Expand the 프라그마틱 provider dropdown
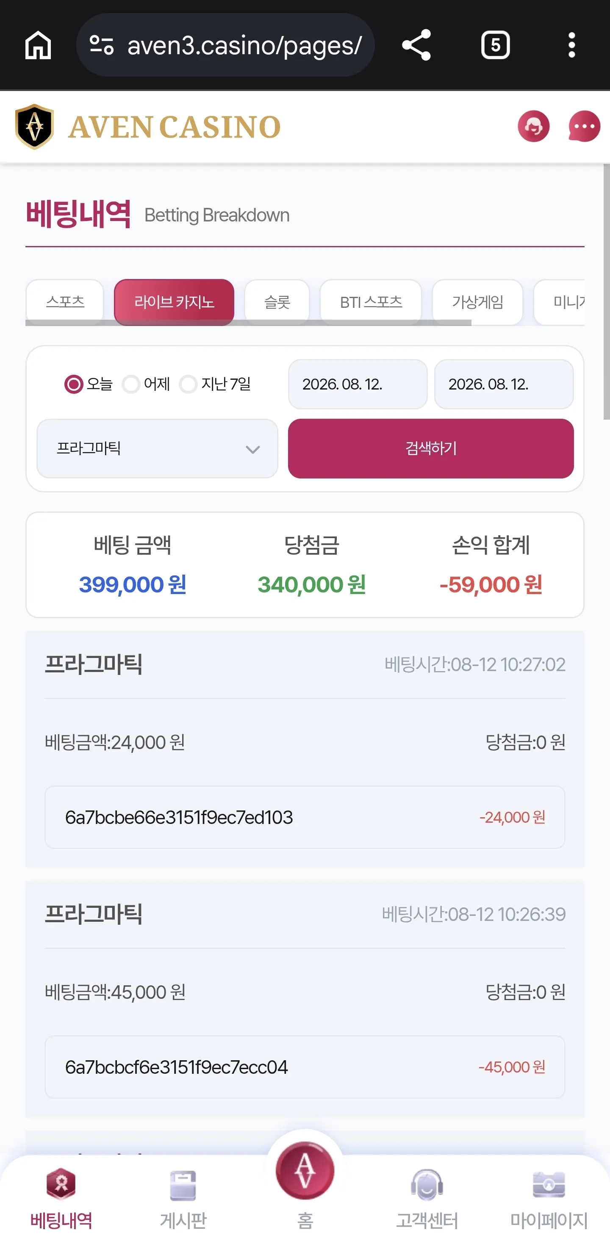The image size is (610, 1244). coord(158,449)
